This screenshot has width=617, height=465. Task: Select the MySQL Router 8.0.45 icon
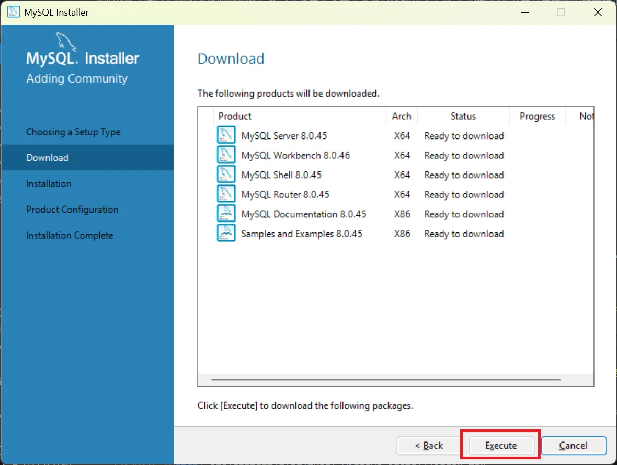[x=226, y=194]
